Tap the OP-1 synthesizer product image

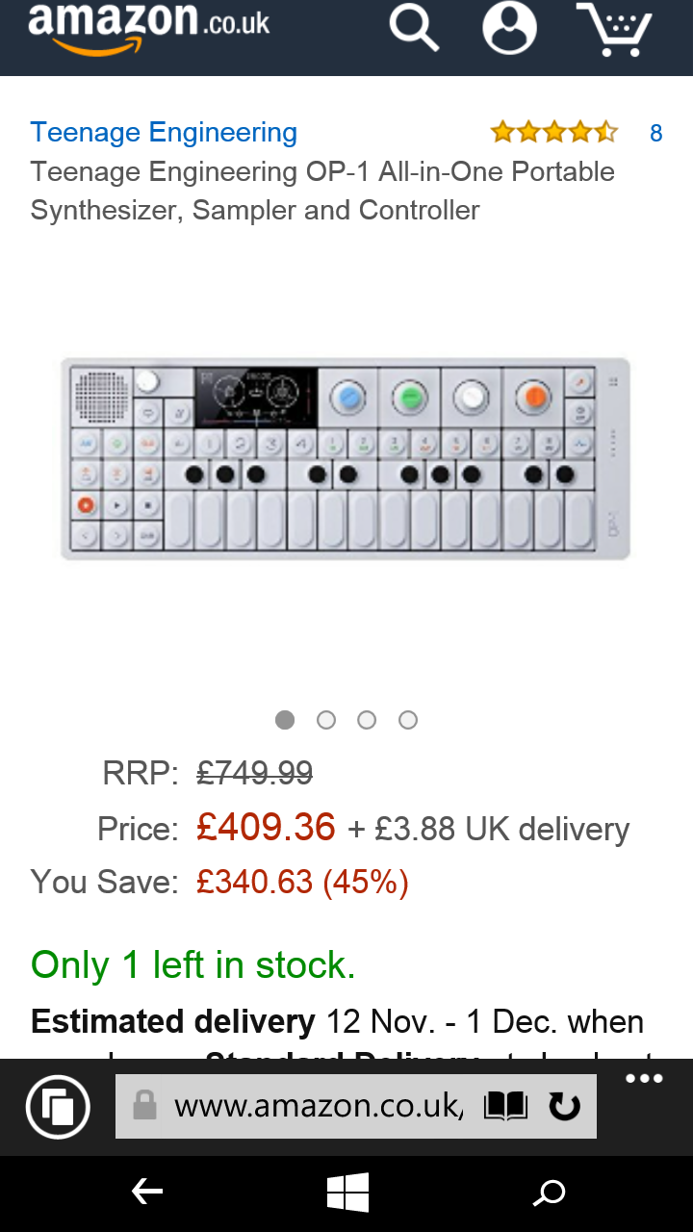tap(346, 459)
